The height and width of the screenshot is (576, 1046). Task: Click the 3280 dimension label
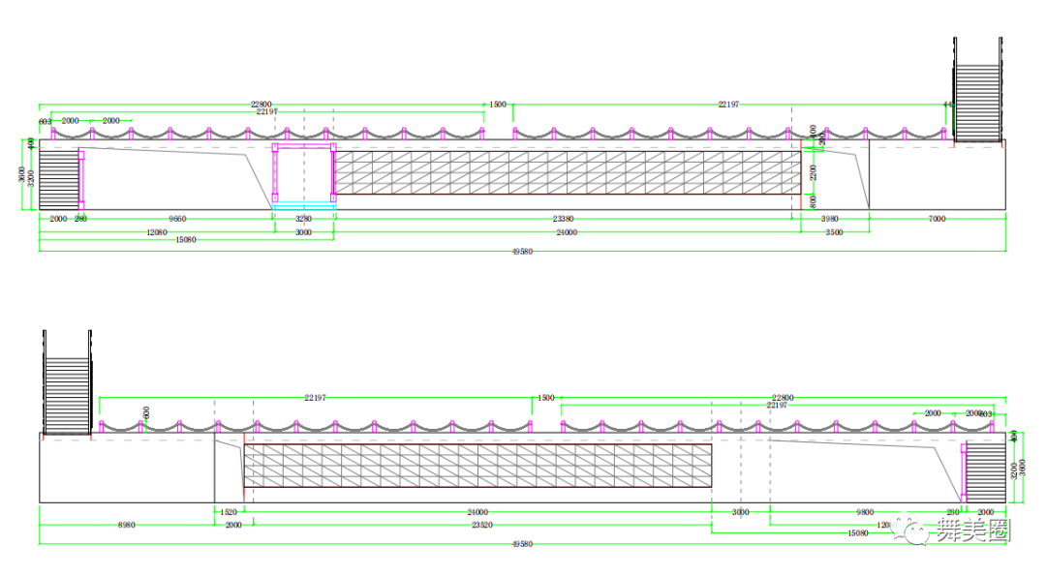(x=303, y=220)
